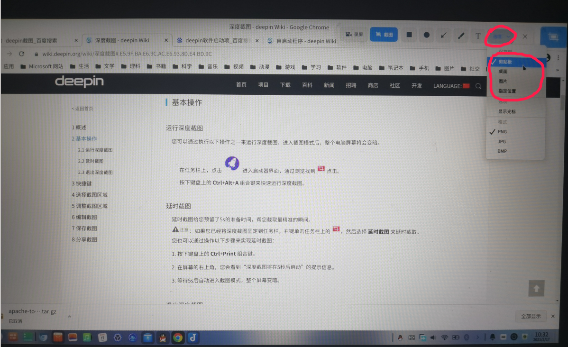Open 下载 in deepin nav bar
568x347 pixels.
coord(285,85)
